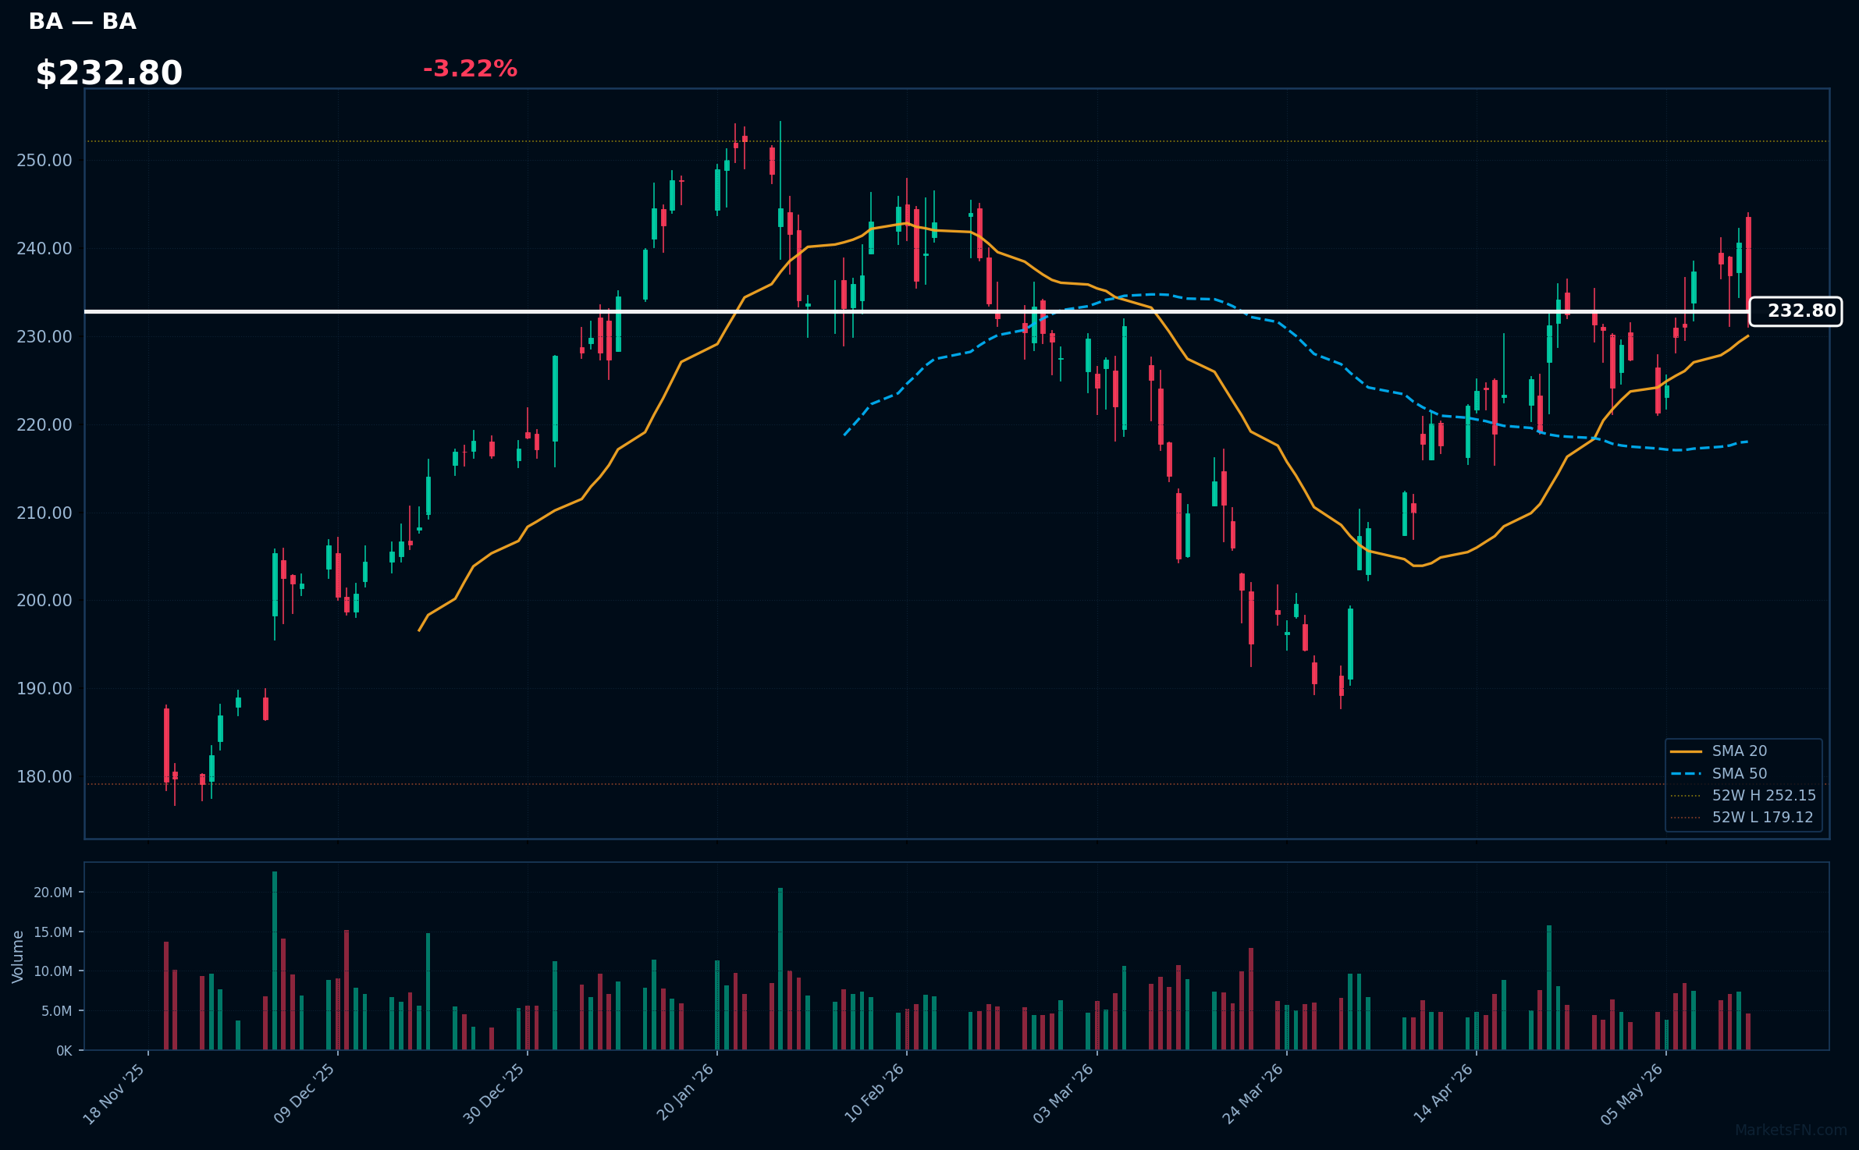The width and height of the screenshot is (1859, 1150).
Task: Click the 10.0M volume axis label
Action: pos(53,971)
